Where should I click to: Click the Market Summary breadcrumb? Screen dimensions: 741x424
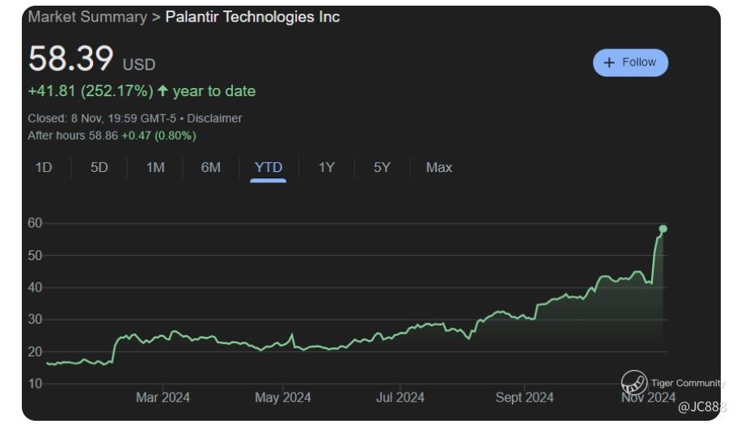click(87, 17)
